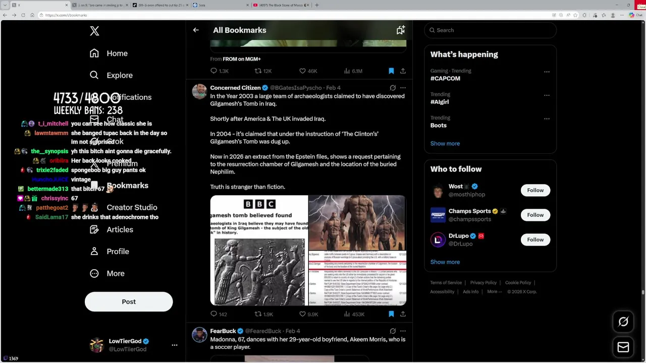This screenshot has height=363, width=646.
Task: Open the X logo home link
Action: (x=94, y=31)
